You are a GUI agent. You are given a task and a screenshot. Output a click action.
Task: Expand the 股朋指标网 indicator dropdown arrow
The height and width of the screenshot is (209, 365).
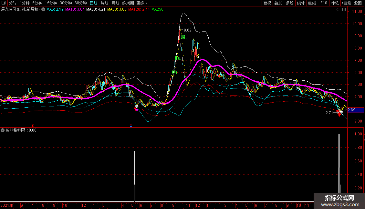point(3,130)
